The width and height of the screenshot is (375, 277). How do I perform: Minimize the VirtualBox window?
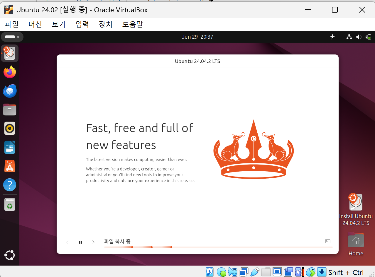(308, 10)
